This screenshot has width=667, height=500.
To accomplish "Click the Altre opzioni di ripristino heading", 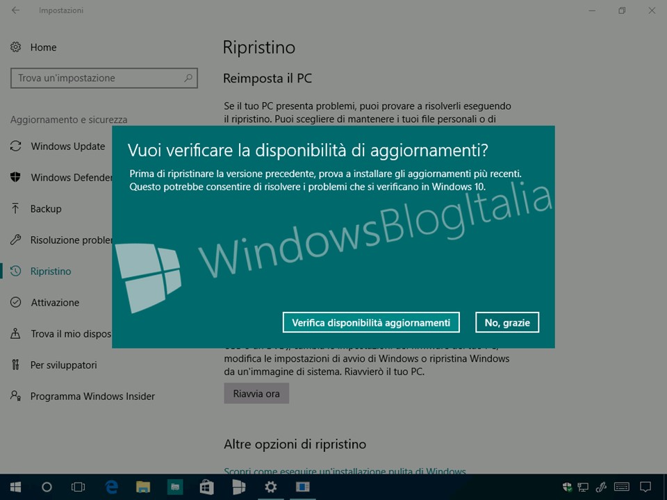I will [x=295, y=444].
